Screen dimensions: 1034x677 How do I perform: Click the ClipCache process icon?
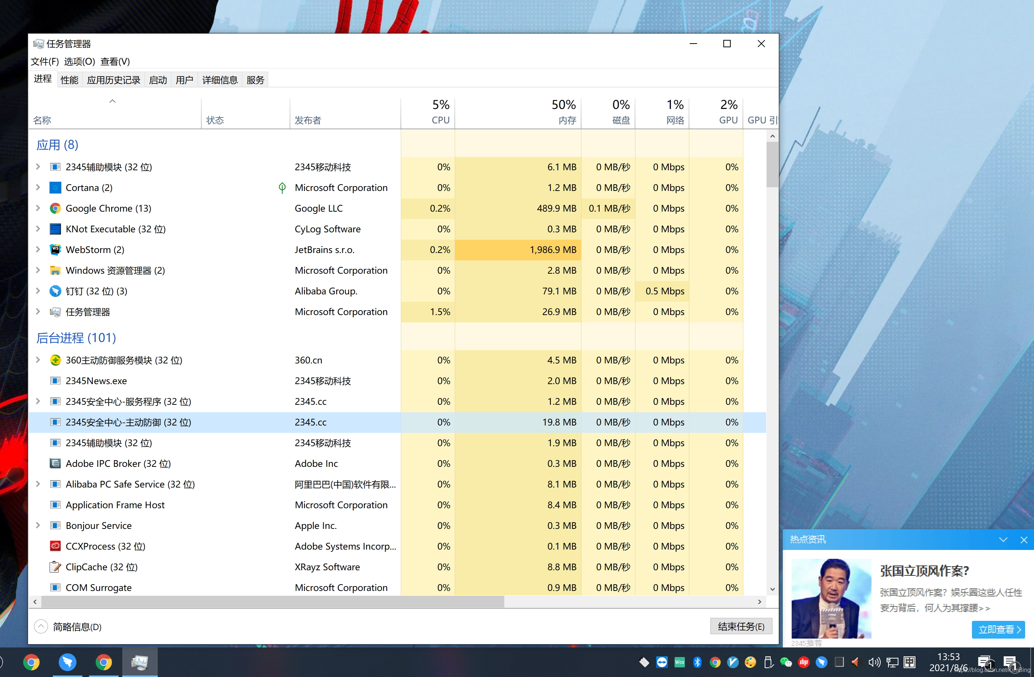[x=55, y=567]
